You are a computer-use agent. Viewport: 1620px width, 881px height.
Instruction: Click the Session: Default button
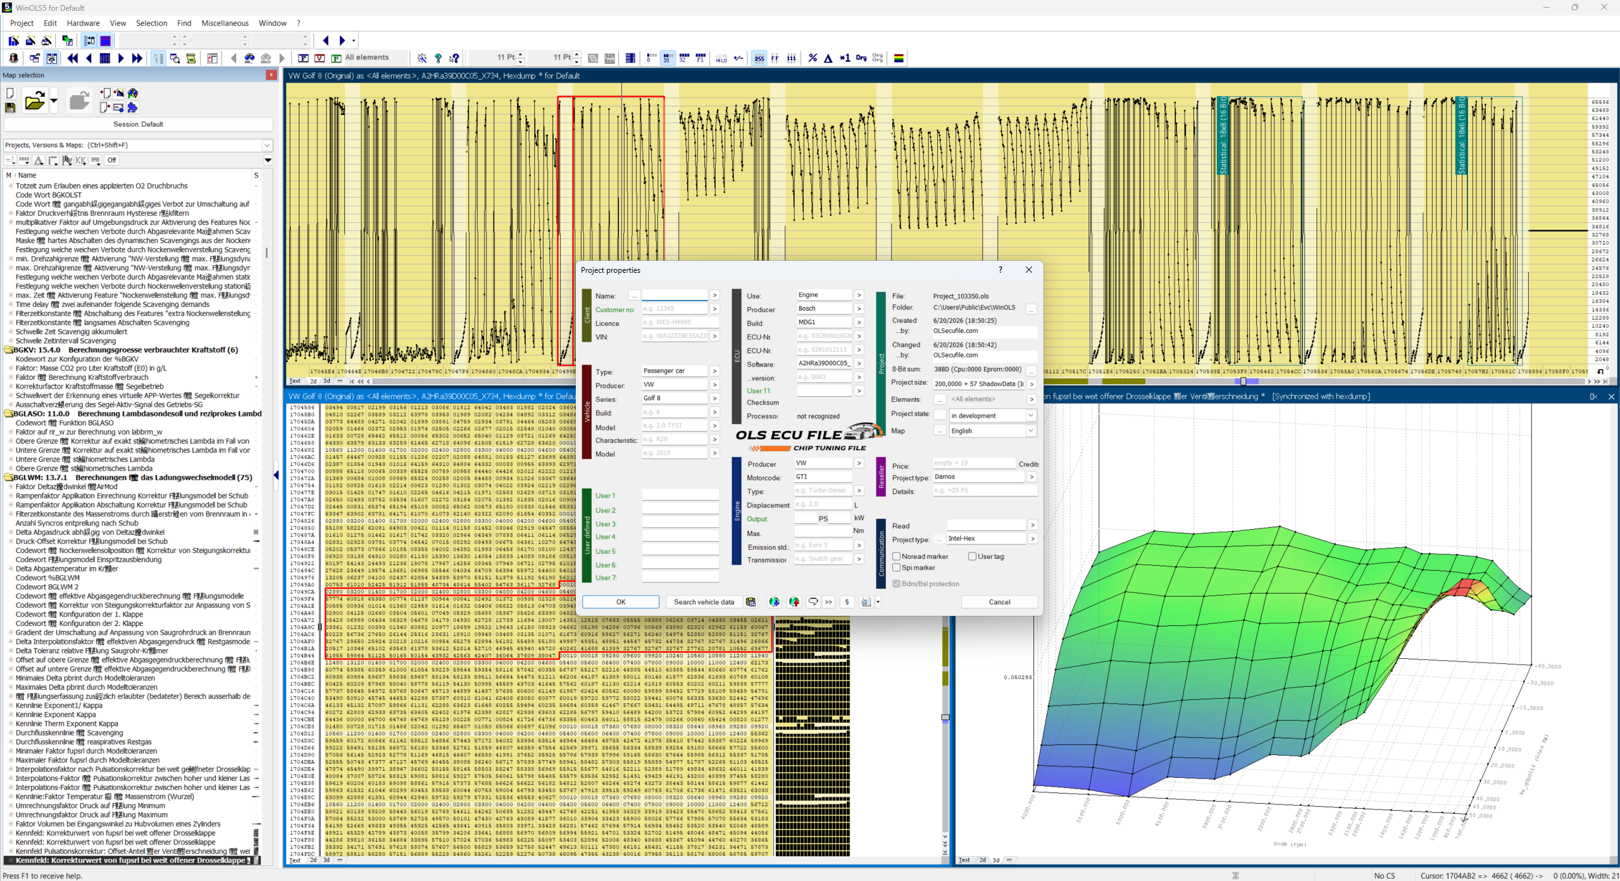(x=138, y=124)
